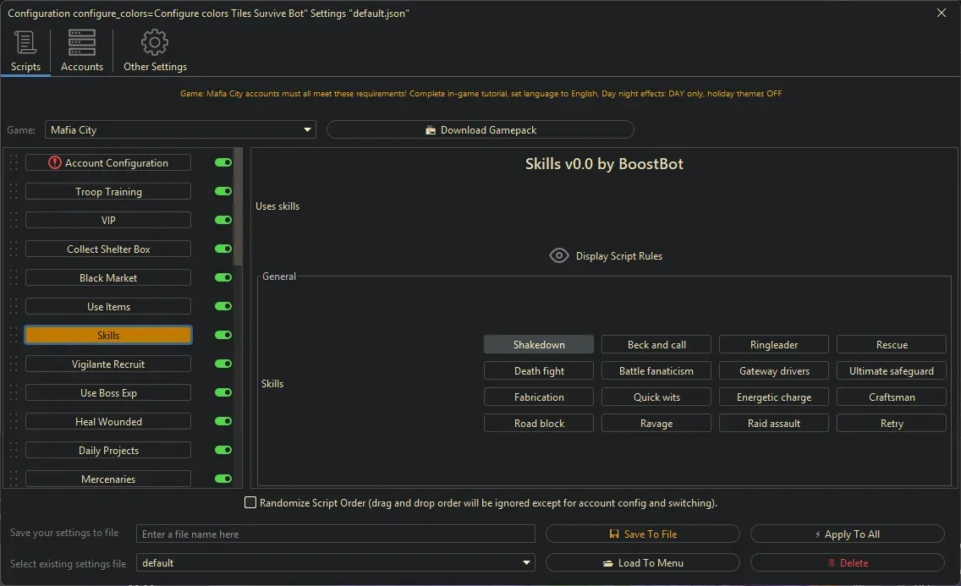The image size is (961, 586).
Task: Click the file name input field
Action: click(336, 534)
